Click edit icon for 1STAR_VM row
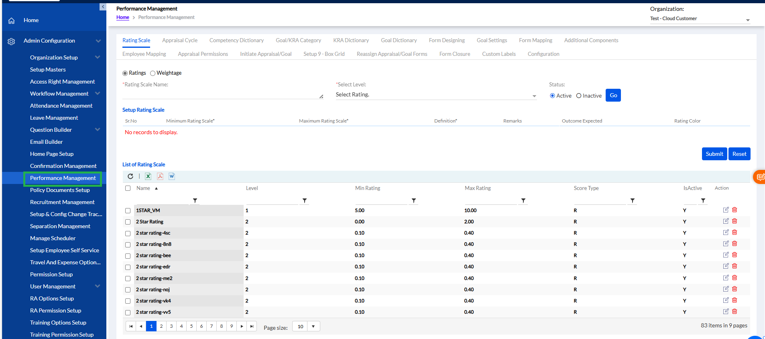This screenshot has height=339, width=765. pyautogui.click(x=726, y=210)
